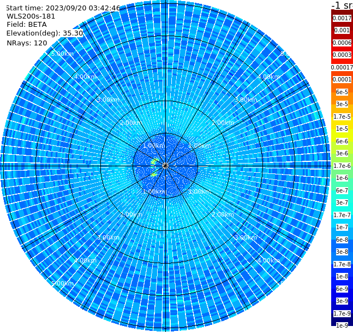The height and width of the screenshot is (332, 353).
Task: Click the 6e-9 color bar label
Action: tap(342, 289)
